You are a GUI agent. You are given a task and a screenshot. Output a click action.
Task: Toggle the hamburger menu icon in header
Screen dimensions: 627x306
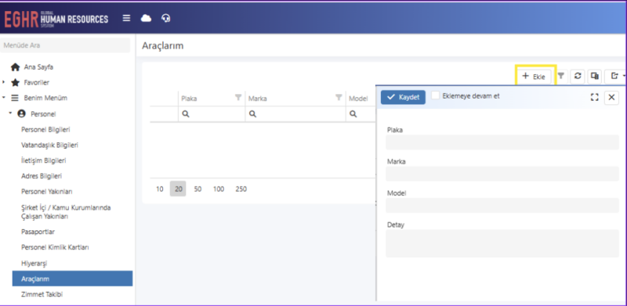(126, 18)
